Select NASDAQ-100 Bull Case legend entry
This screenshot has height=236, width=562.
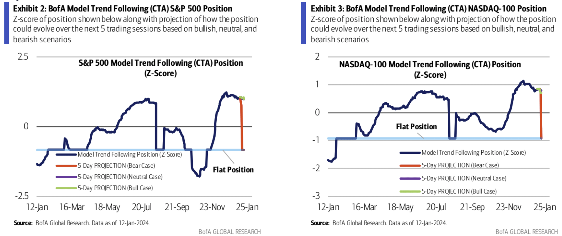[448, 191]
